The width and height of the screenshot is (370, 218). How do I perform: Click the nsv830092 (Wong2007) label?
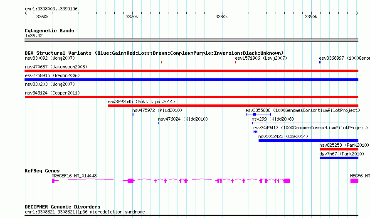50,58
